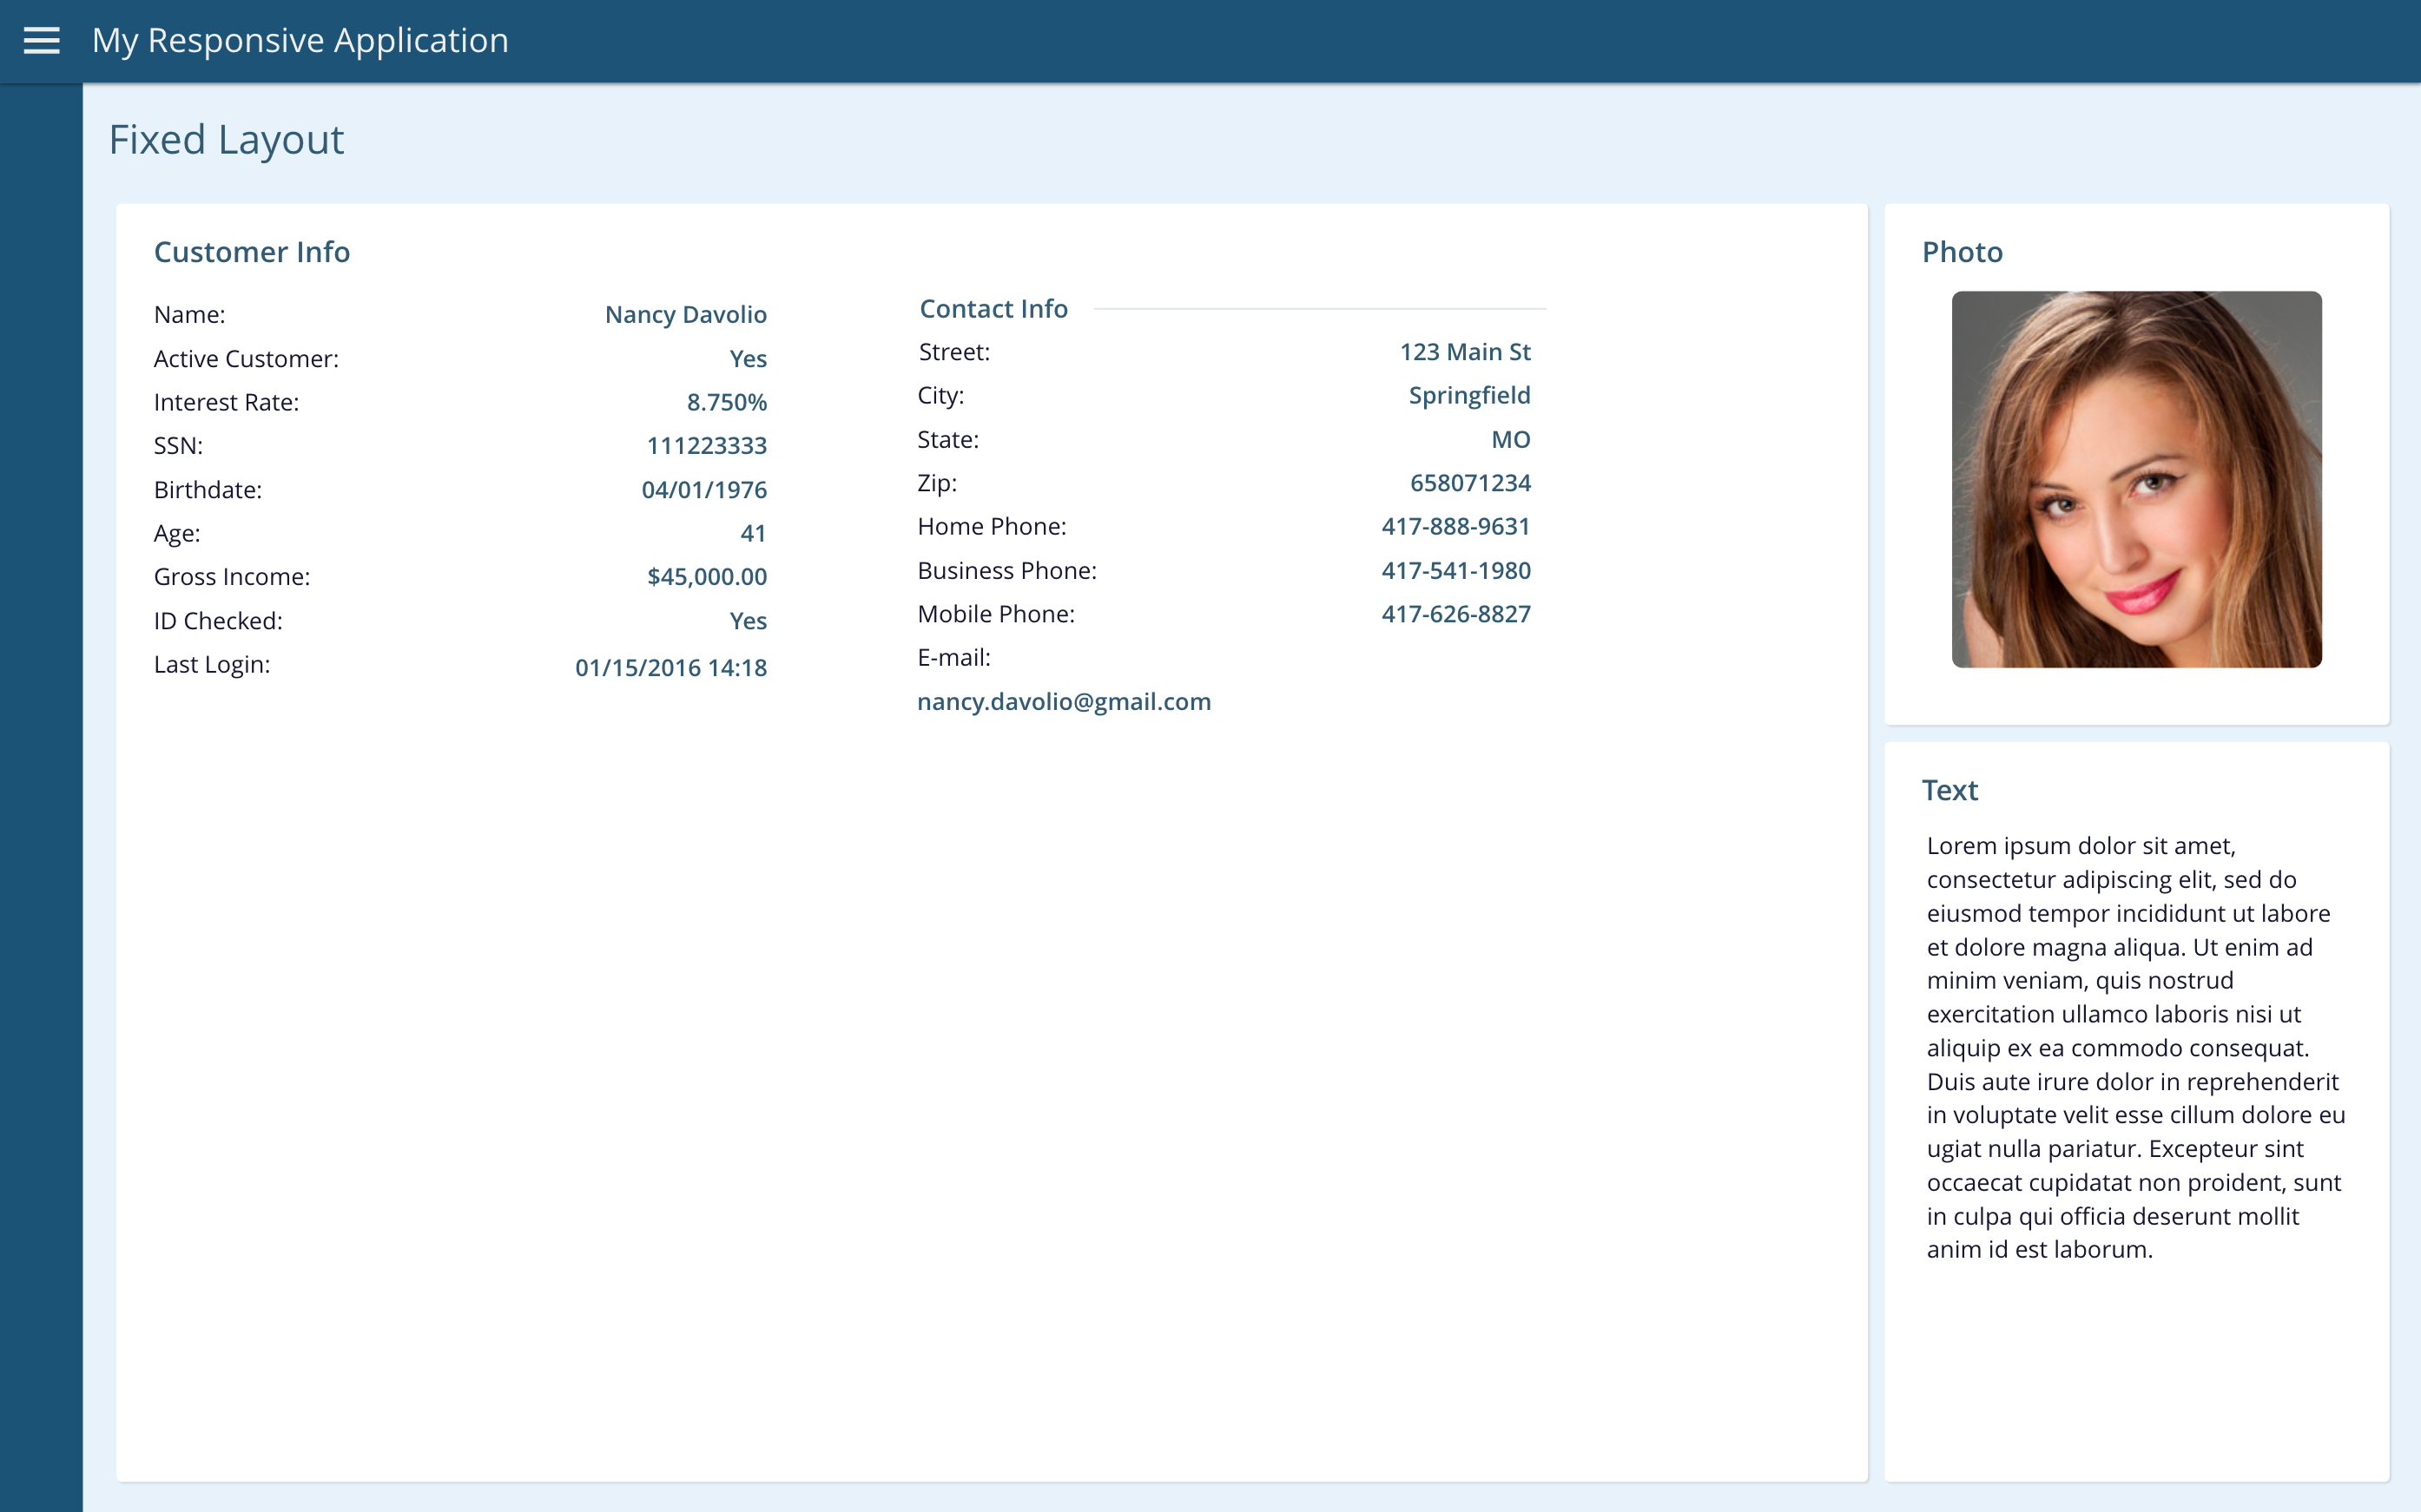The width and height of the screenshot is (2421, 1512).
Task: Click the Gross Income value $45,000.00
Action: [x=706, y=577]
